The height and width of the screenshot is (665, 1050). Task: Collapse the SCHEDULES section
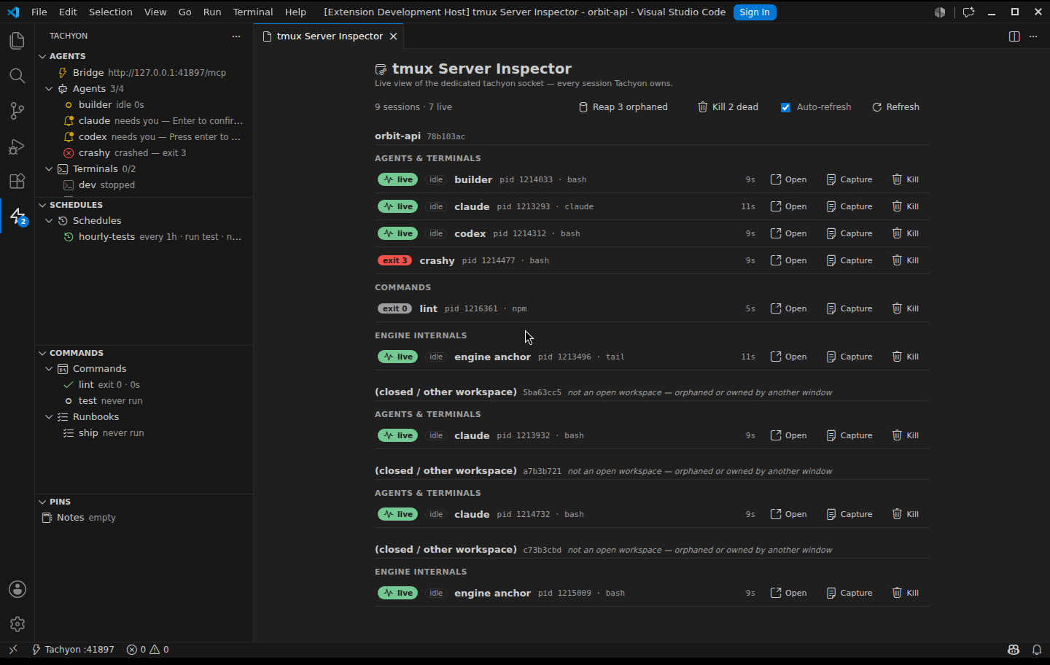42,205
